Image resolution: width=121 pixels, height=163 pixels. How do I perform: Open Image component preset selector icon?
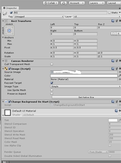pos(117,69)
